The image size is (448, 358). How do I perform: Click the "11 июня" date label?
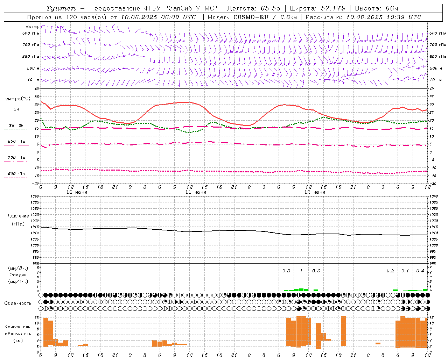pos(196,192)
